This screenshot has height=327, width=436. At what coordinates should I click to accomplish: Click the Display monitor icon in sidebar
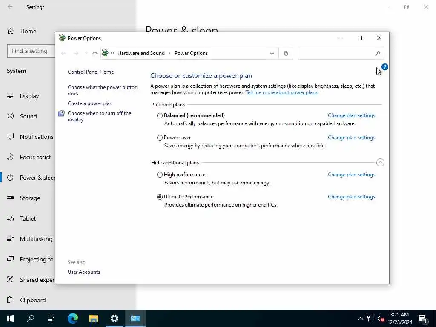click(x=10, y=96)
